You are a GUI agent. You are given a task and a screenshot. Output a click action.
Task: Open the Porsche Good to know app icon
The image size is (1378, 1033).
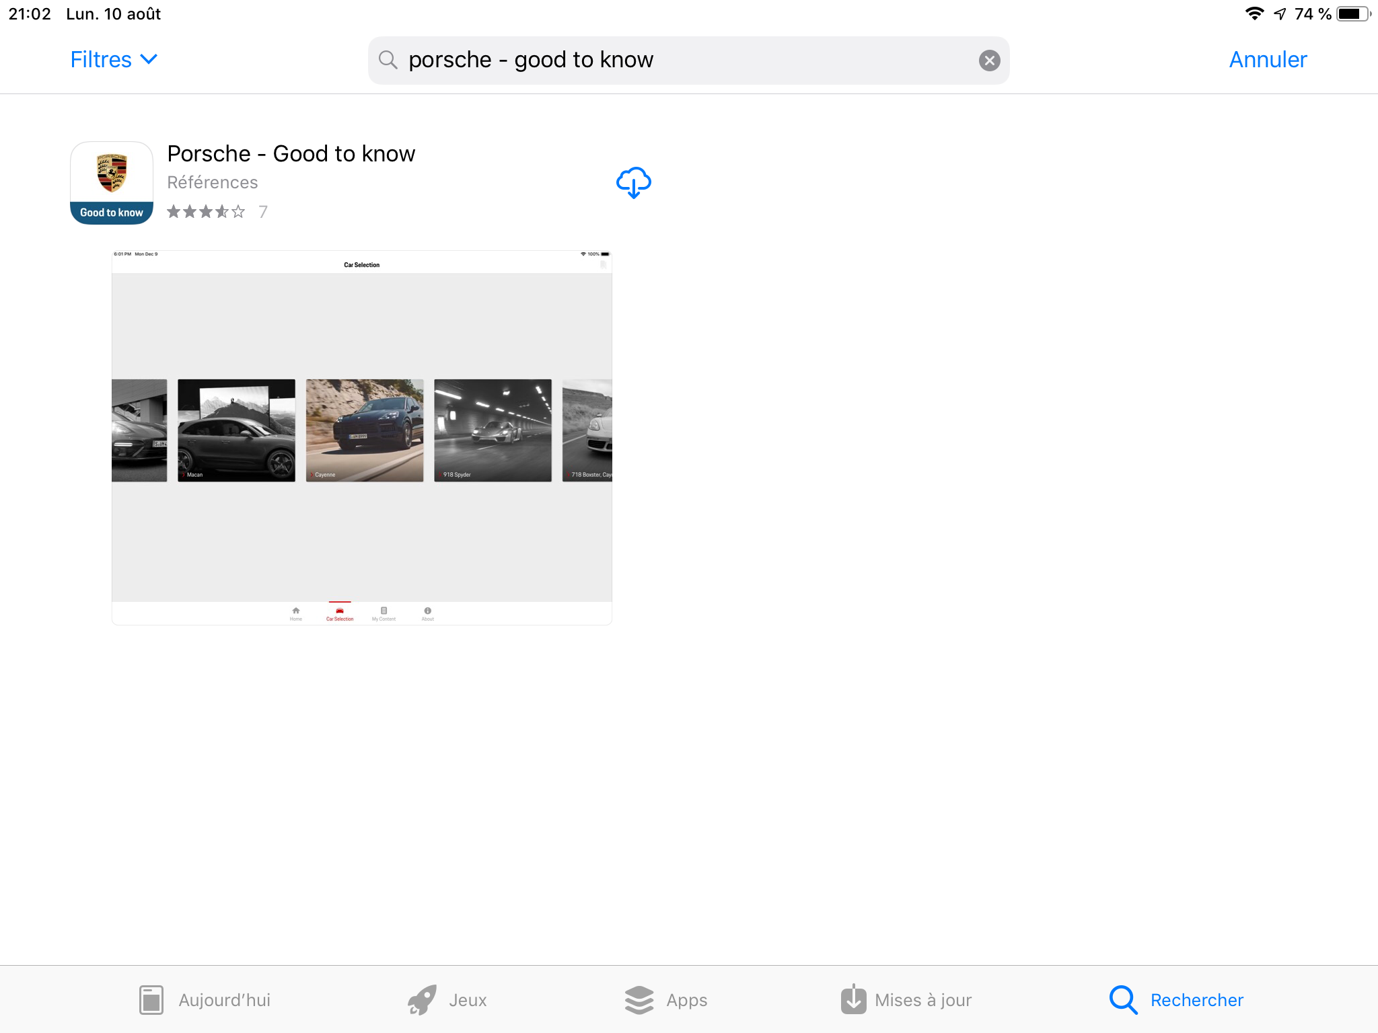pos(112,182)
